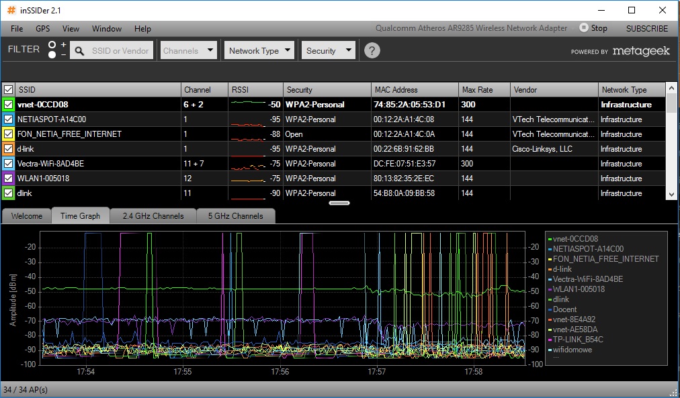The width and height of the screenshot is (680, 398).
Task: Uncheck the vnet-0CCD08 network checkbox
Action: 8,105
